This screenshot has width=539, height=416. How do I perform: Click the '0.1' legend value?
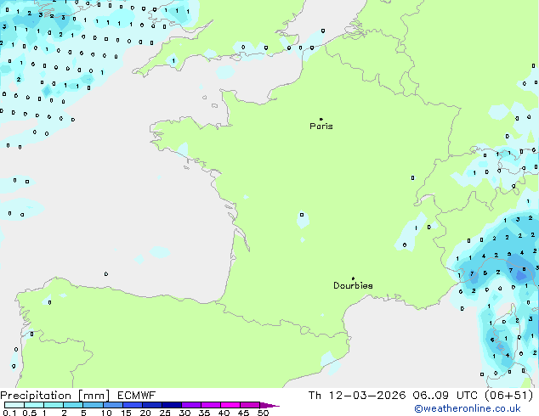click(x=9, y=413)
